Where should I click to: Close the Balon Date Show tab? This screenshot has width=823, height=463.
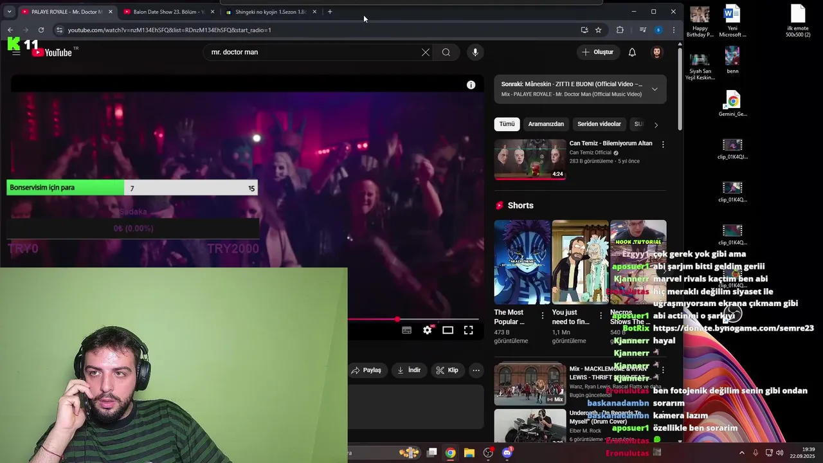[212, 12]
